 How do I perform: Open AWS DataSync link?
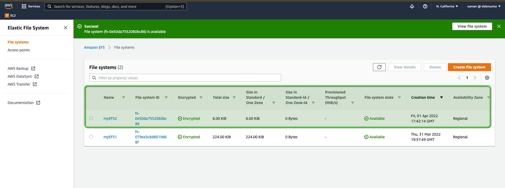[20, 76]
